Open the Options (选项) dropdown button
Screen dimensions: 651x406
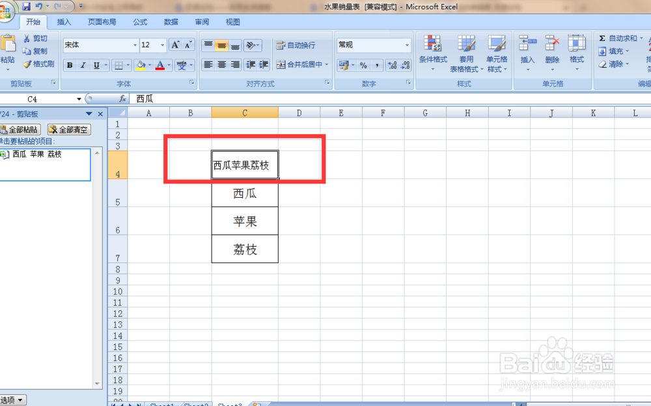click(13, 400)
